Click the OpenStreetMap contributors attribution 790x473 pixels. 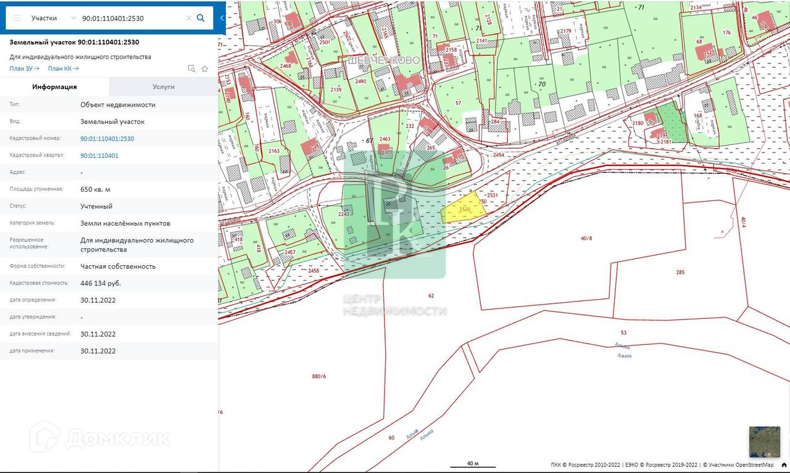click(739, 465)
